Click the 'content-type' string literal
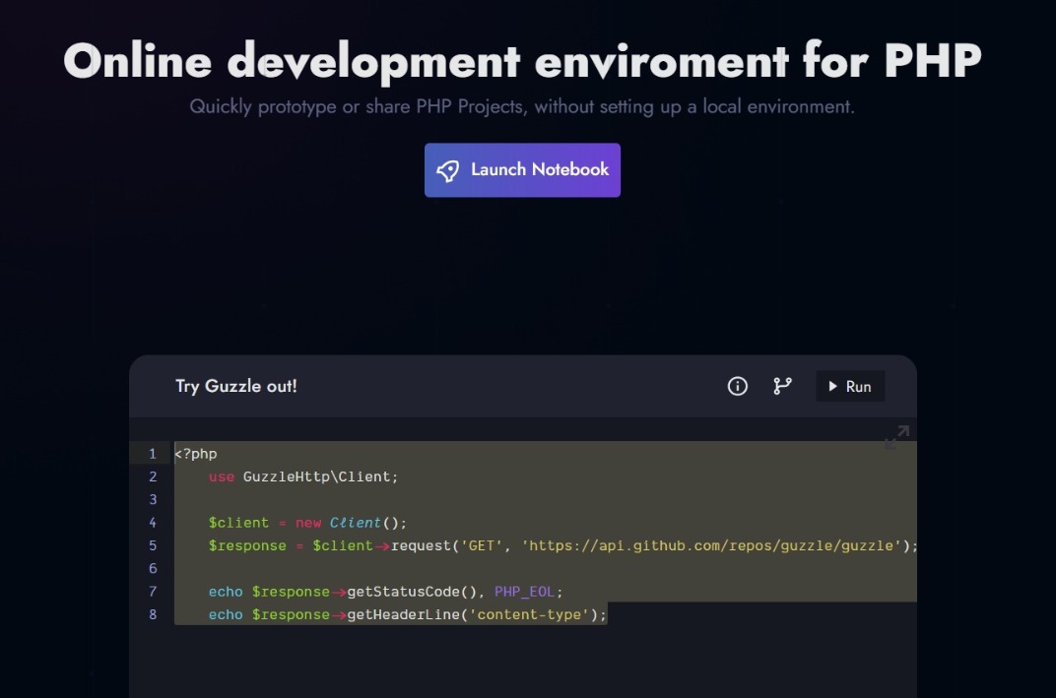Image resolution: width=1056 pixels, height=698 pixels. tap(529, 614)
